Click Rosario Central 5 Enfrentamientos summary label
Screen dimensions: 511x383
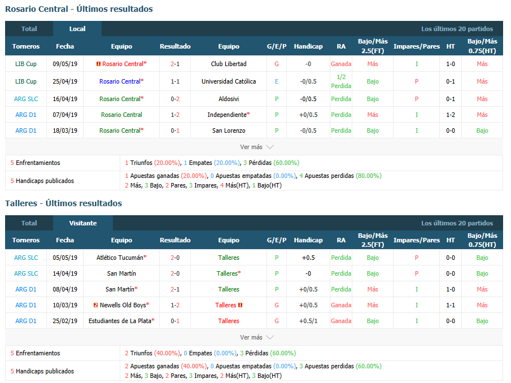pyautogui.click(x=35, y=163)
